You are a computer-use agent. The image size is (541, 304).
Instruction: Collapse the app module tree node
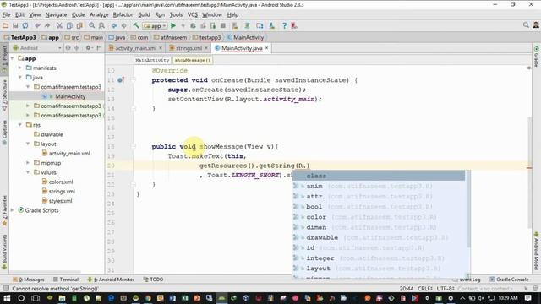click(13, 58)
